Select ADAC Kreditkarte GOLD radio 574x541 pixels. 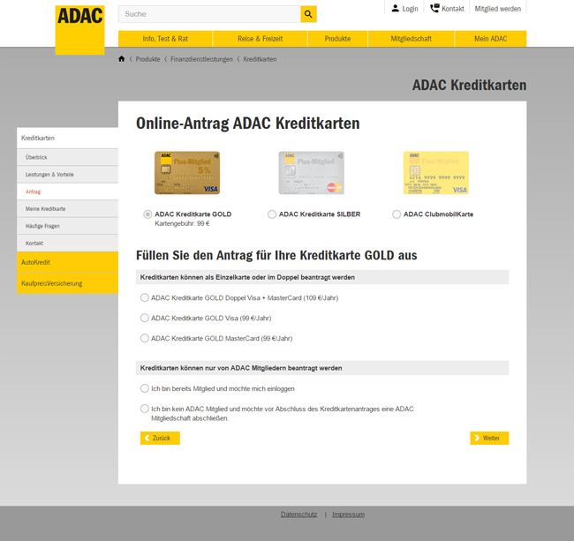click(147, 214)
